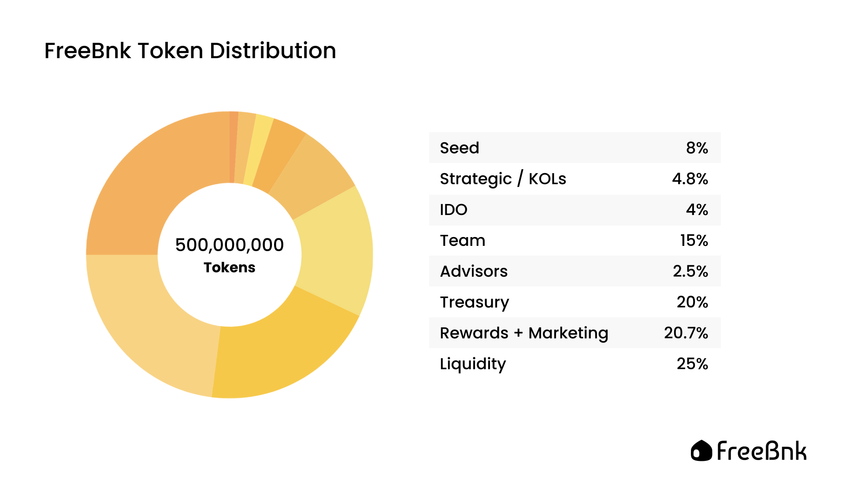Select the IDO row label
This screenshot has width=846, height=497.
tap(453, 209)
